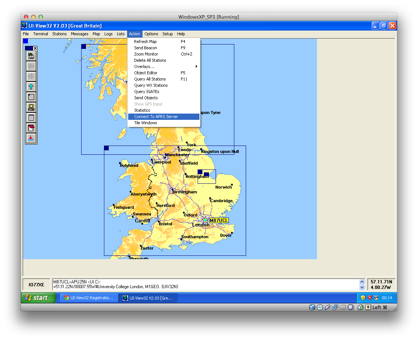
Task: Choose Query All Stations
Action: click(164, 79)
